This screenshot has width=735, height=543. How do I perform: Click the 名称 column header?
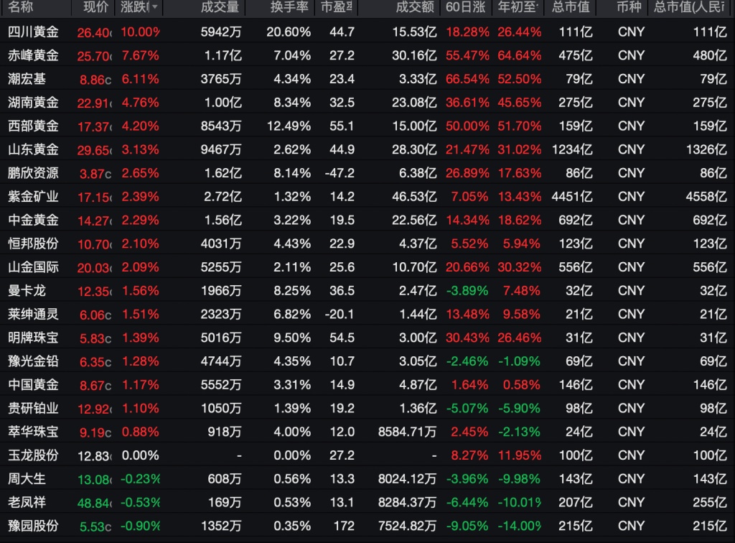tap(21, 7)
